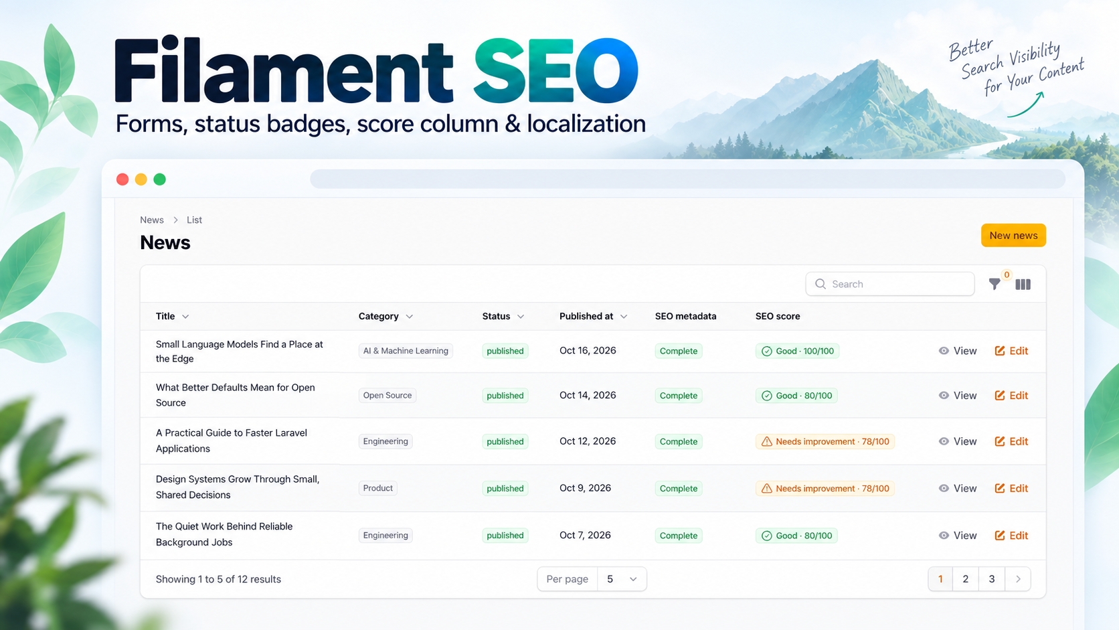
Task: Click the pencil icon for the Design Systems row
Action: click(x=1000, y=488)
